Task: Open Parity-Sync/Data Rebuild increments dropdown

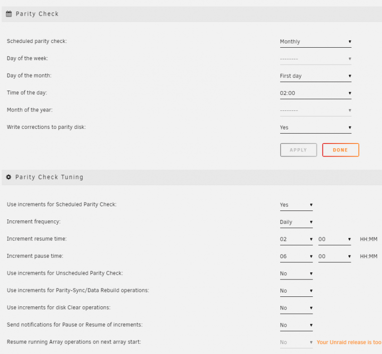Action: pyautogui.click(x=296, y=291)
